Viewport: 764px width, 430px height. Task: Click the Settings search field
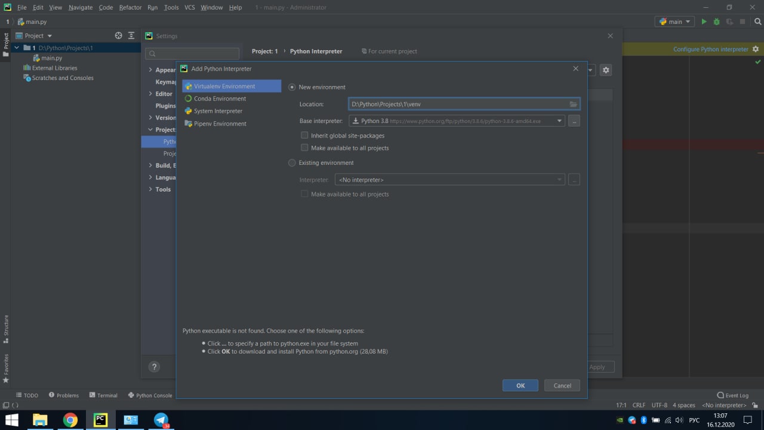pyautogui.click(x=192, y=53)
